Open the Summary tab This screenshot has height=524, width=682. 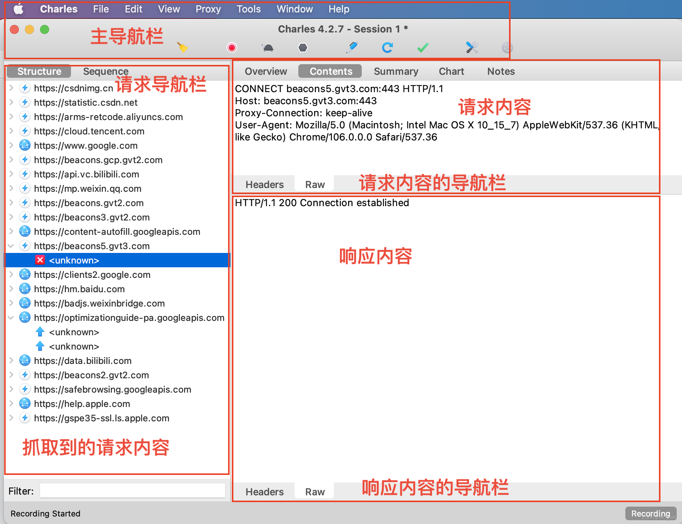click(x=396, y=71)
